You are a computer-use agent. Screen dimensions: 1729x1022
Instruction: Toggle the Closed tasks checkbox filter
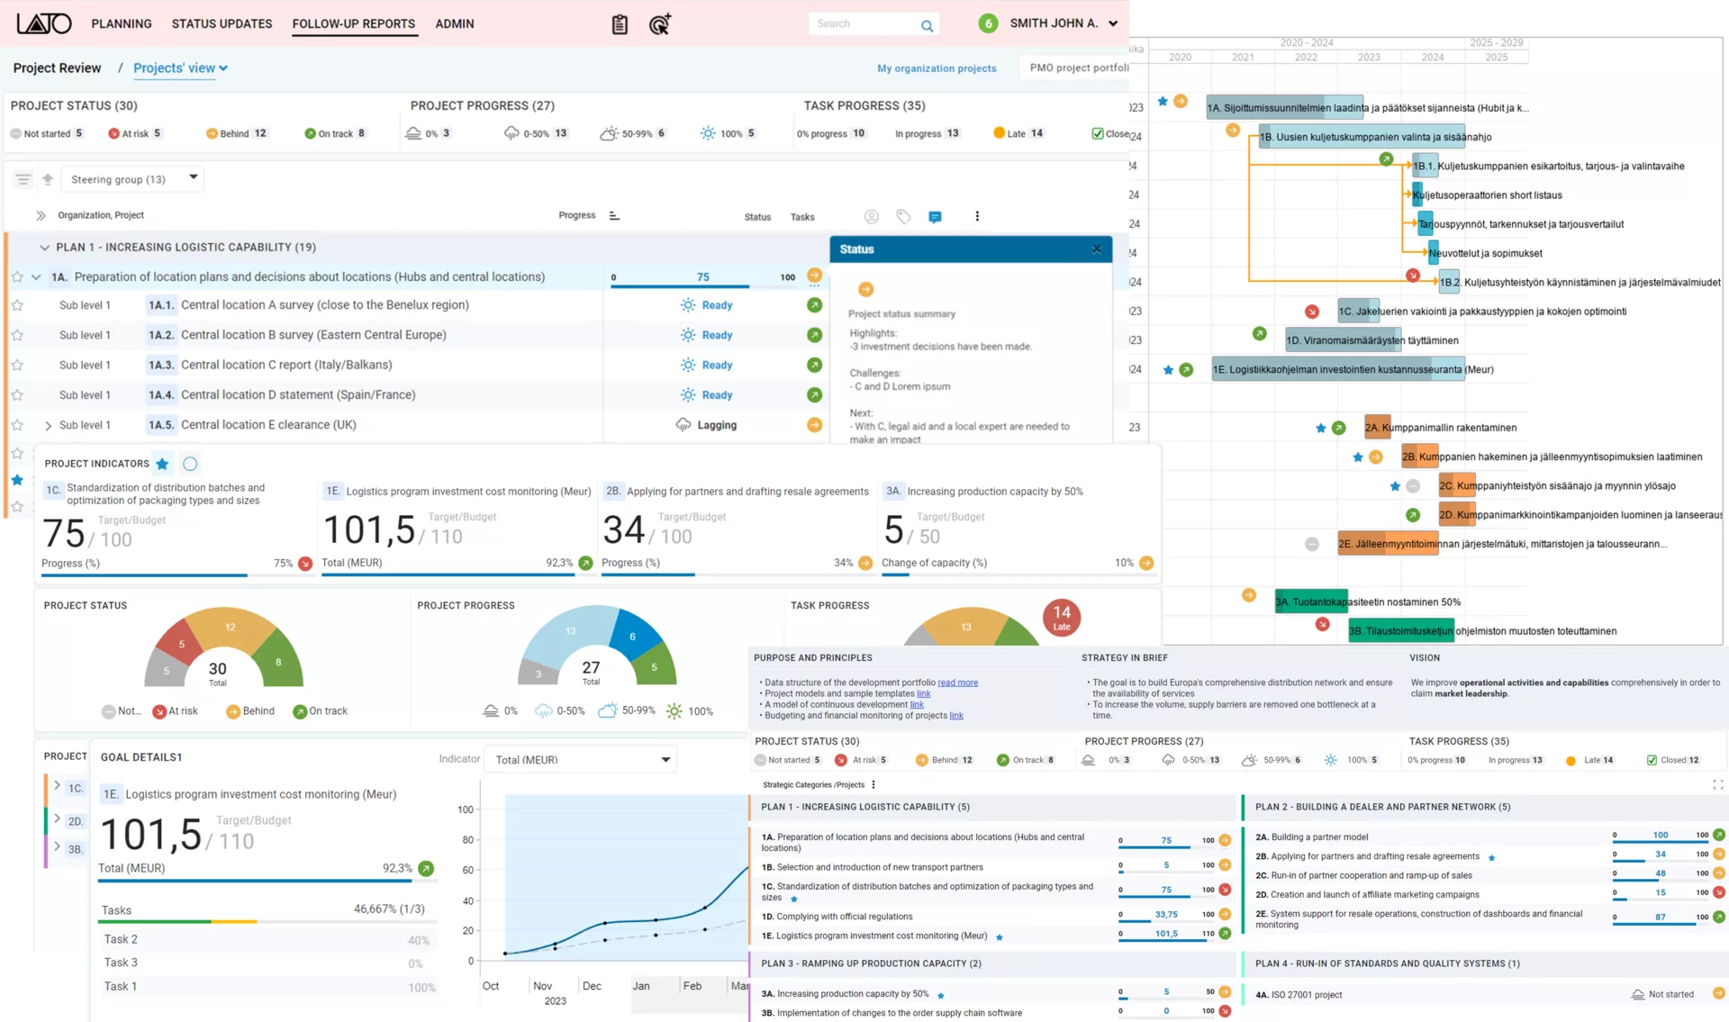(x=1097, y=133)
